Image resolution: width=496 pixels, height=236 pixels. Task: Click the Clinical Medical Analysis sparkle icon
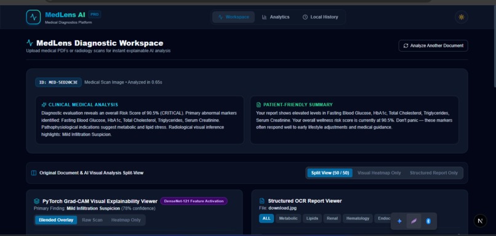click(44, 104)
